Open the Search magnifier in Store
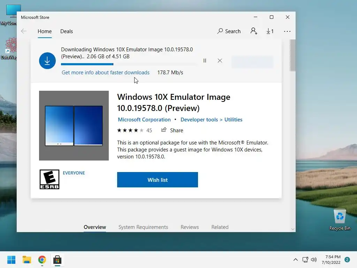 pos(229,31)
